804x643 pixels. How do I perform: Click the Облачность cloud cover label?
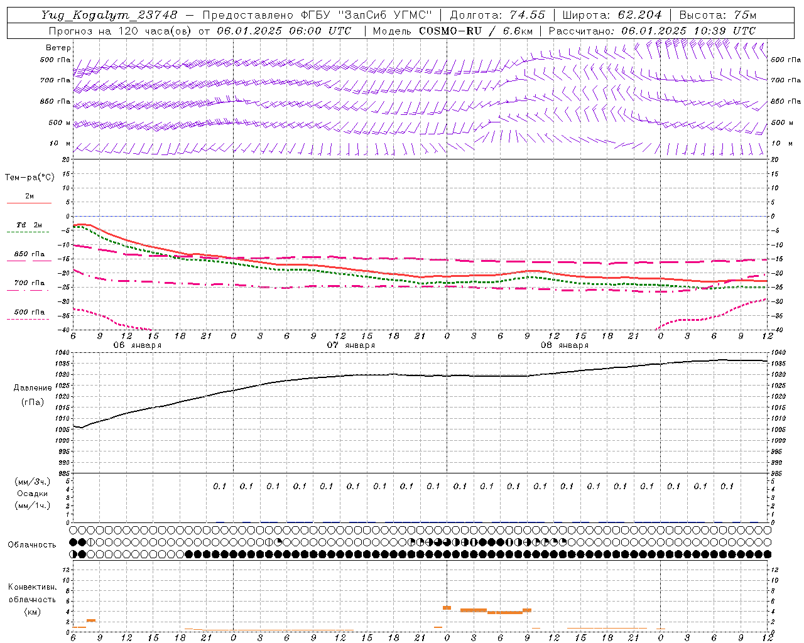[32, 545]
